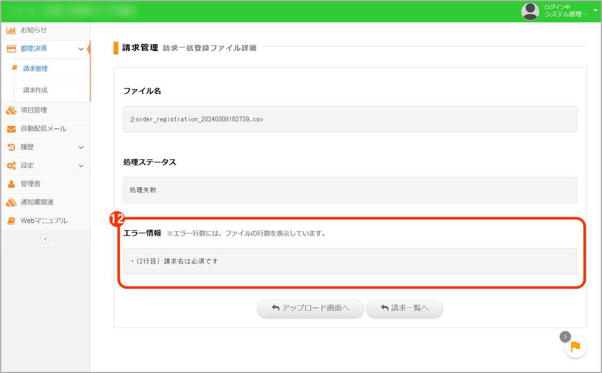Click the 都度決済 credit card icon
602x373 pixels.
click(11, 49)
